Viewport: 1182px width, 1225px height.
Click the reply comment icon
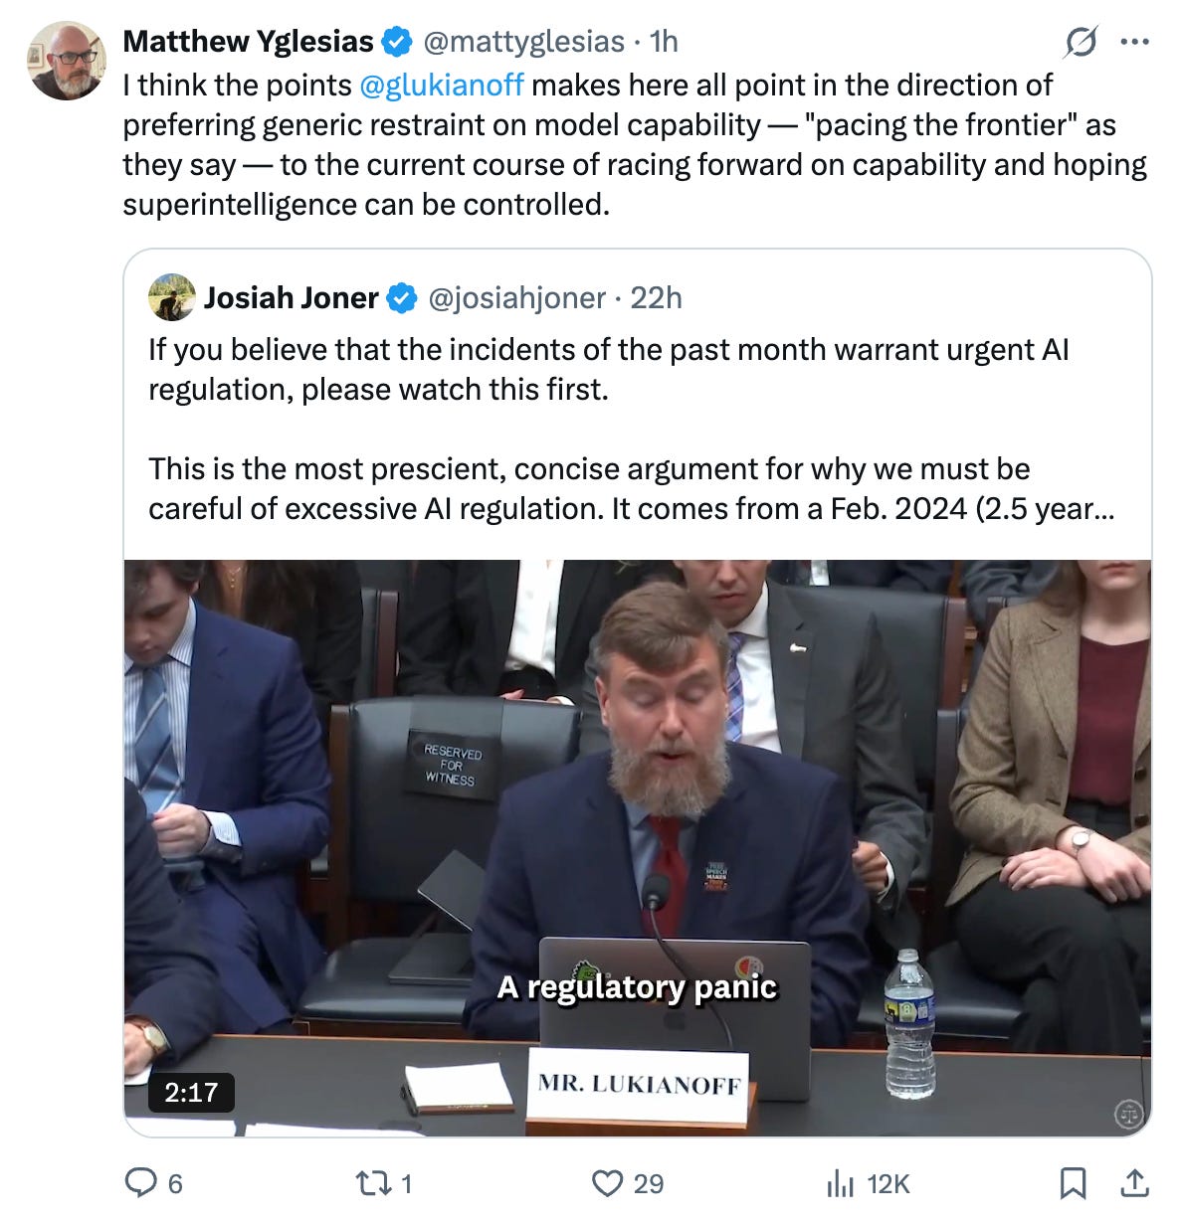pos(140,1182)
